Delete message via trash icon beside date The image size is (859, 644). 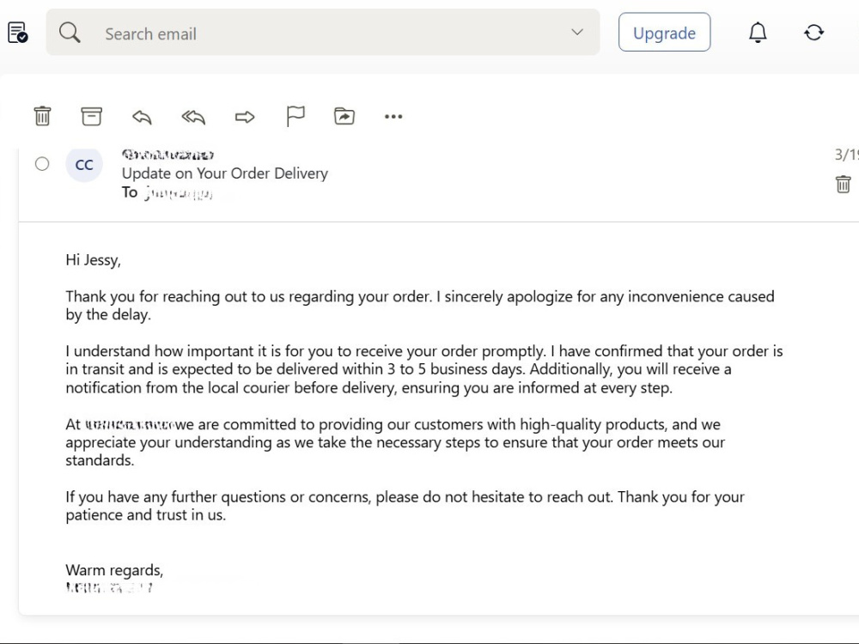844,184
